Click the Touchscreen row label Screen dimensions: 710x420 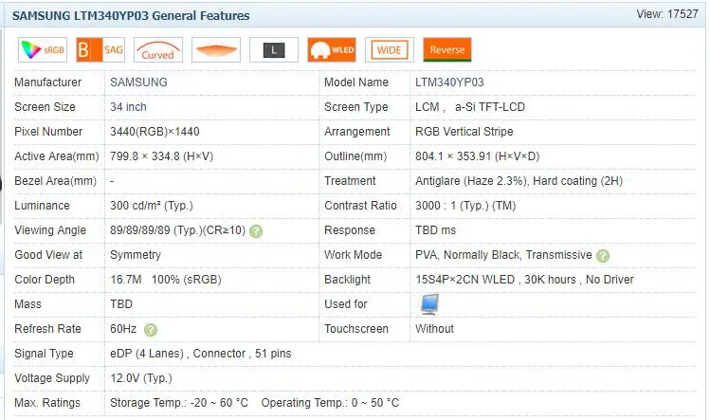pos(356,329)
